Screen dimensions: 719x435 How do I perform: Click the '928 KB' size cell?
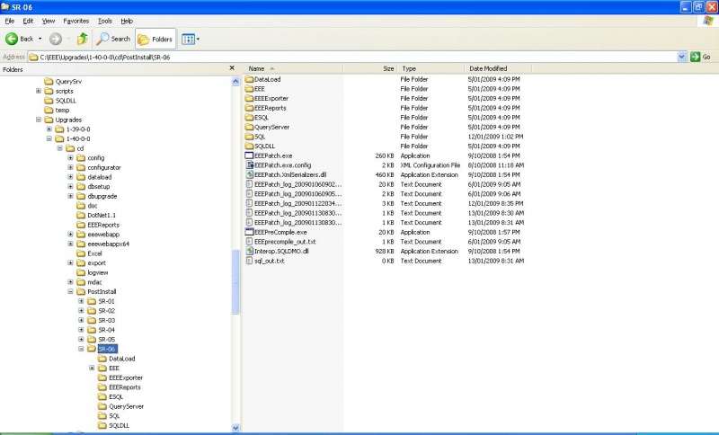pos(385,251)
